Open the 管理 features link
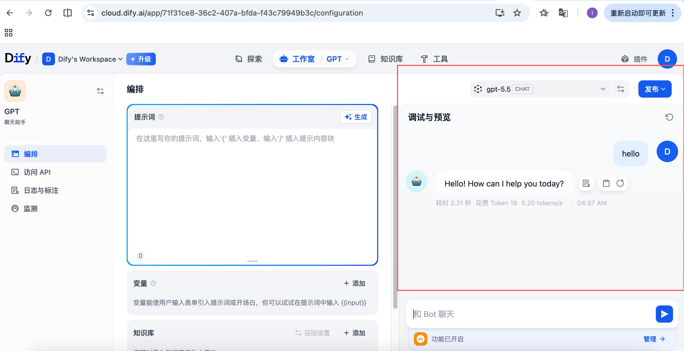 click(x=654, y=339)
